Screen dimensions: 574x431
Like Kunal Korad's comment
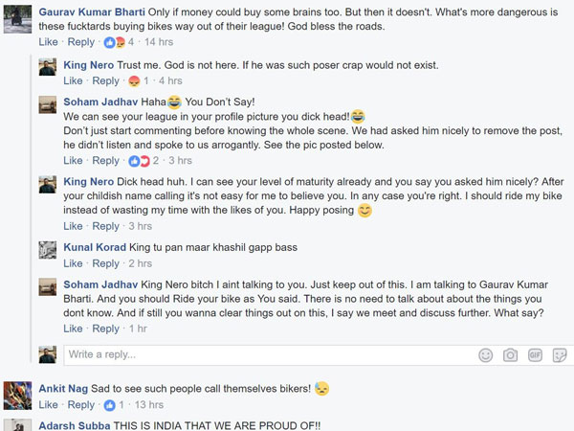[x=73, y=263]
